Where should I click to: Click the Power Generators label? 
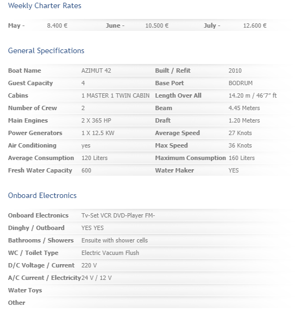pyautogui.click(x=35, y=133)
